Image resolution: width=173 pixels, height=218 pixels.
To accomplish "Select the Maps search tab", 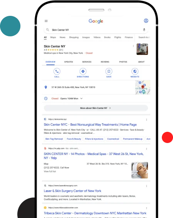I will pyautogui.click(x=53, y=37).
